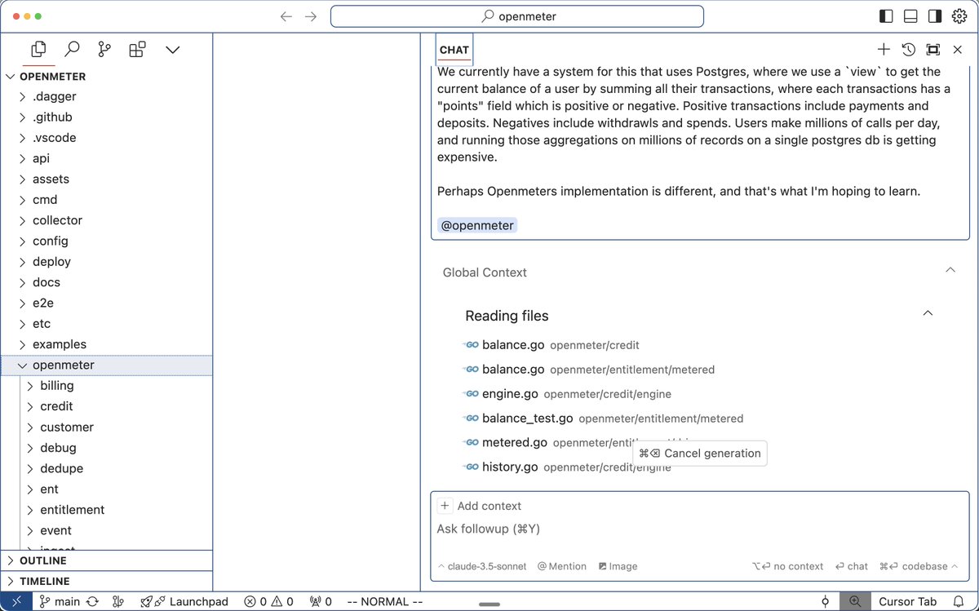979x611 pixels.
Task: Click the Image attach button
Action: click(x=618, y=566)
